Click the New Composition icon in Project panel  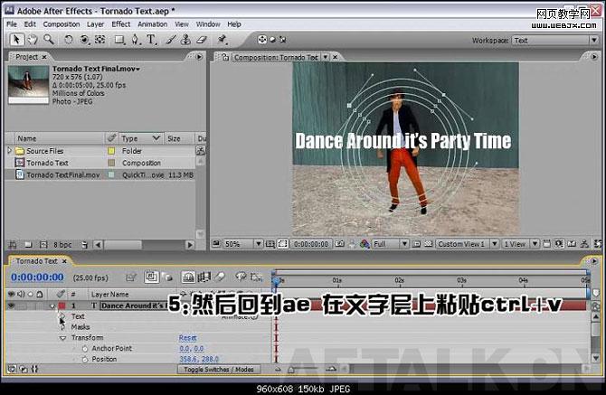coord(43,245)
